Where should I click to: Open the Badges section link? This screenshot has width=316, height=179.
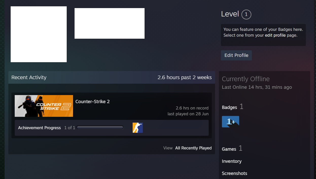click(229, 107)
